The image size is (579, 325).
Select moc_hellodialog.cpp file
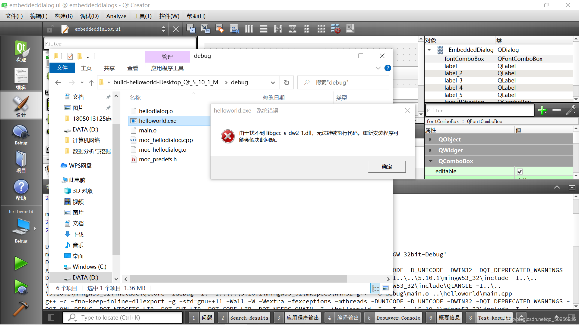coord(166,140)
